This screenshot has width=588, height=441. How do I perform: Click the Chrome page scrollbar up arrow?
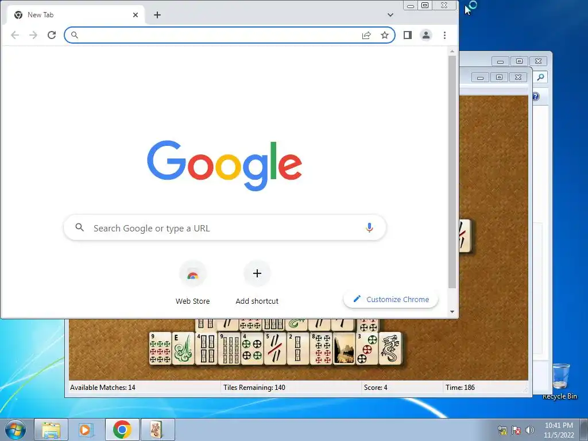(x=452, y=51)
